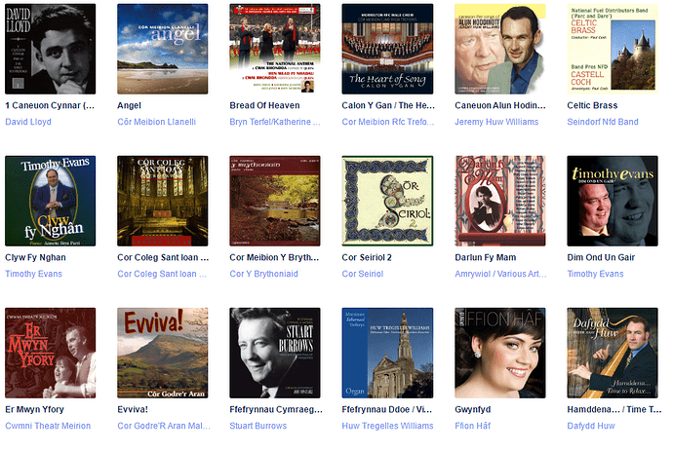673x451 pixels.
Task: Open the Dafydd Huw artist link
Action: click(x=591, y=426)
